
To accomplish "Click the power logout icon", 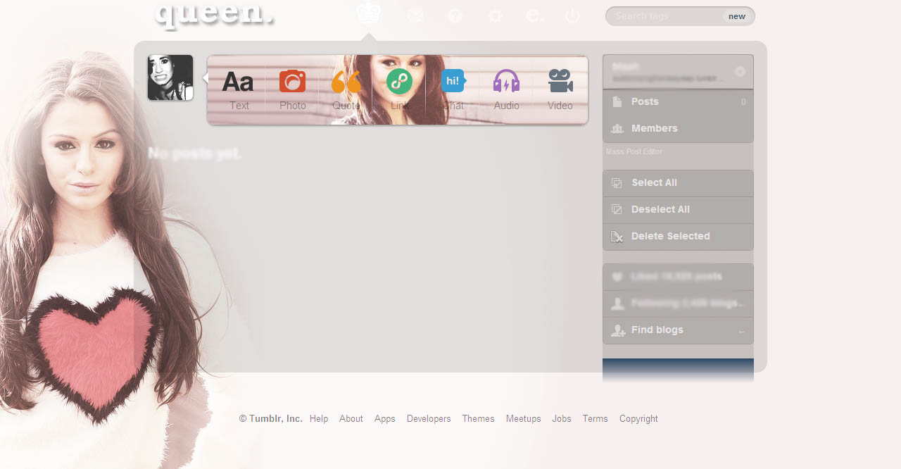I will click(x=572, y=15).
